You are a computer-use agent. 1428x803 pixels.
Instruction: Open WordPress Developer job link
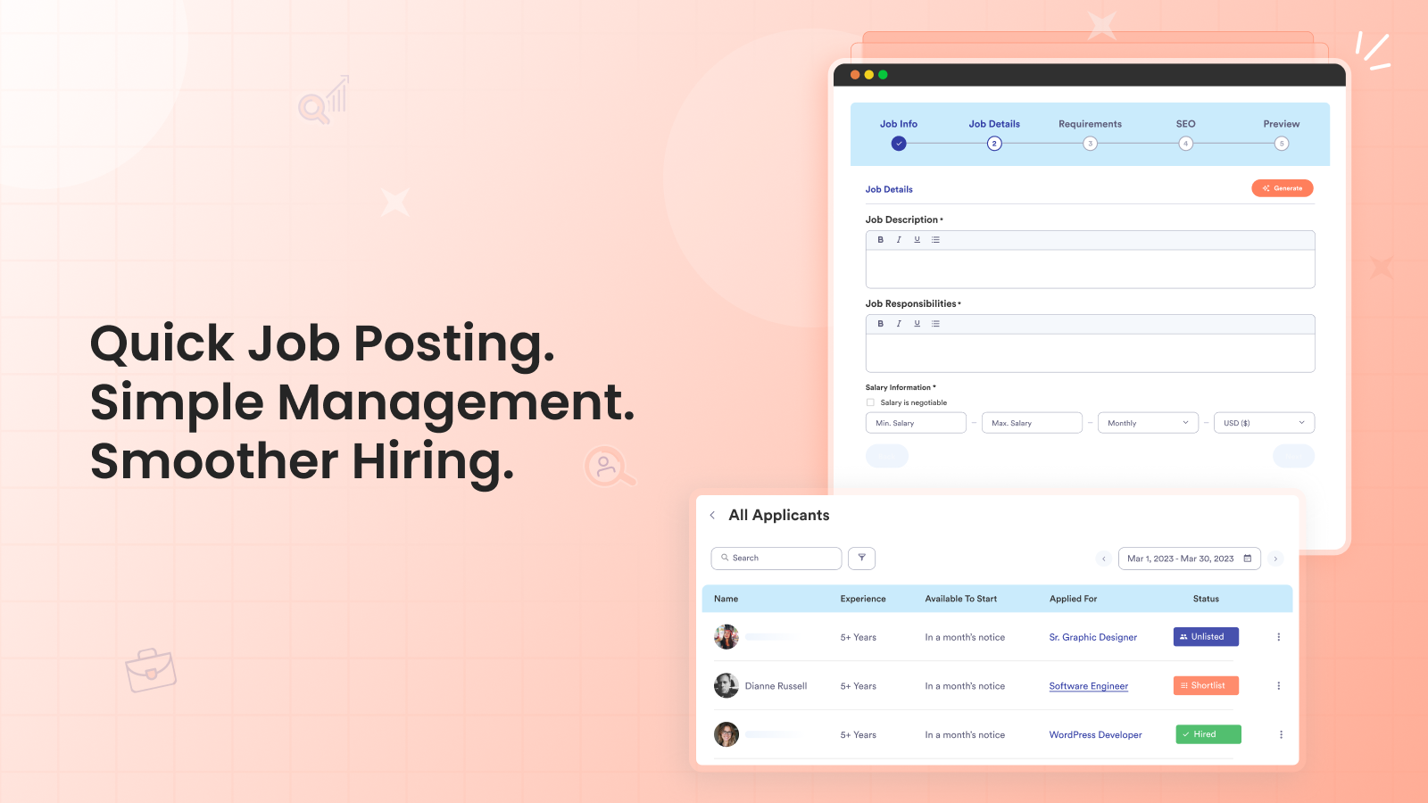[1095, 735]
